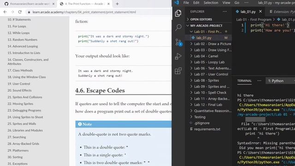295x166 pixels.
Task: Expand the Lab 12 - Final Lab folder
Action: click(208, 105)
